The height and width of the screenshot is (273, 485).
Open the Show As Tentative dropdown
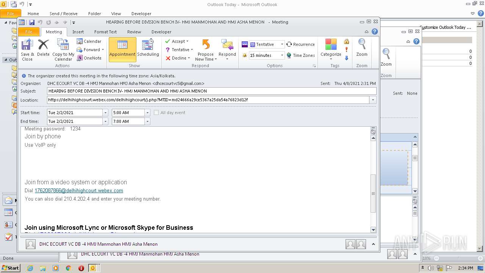pyautogui.click(x=282, y=44)
